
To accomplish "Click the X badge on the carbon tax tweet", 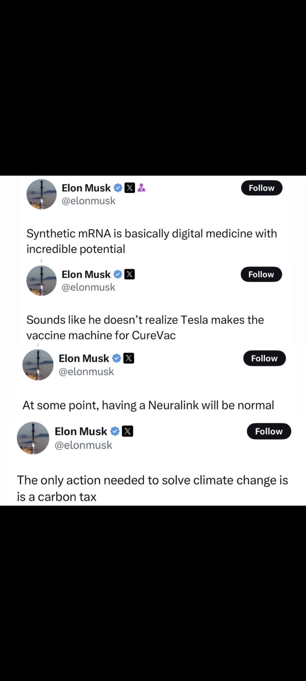I will 127,431.
